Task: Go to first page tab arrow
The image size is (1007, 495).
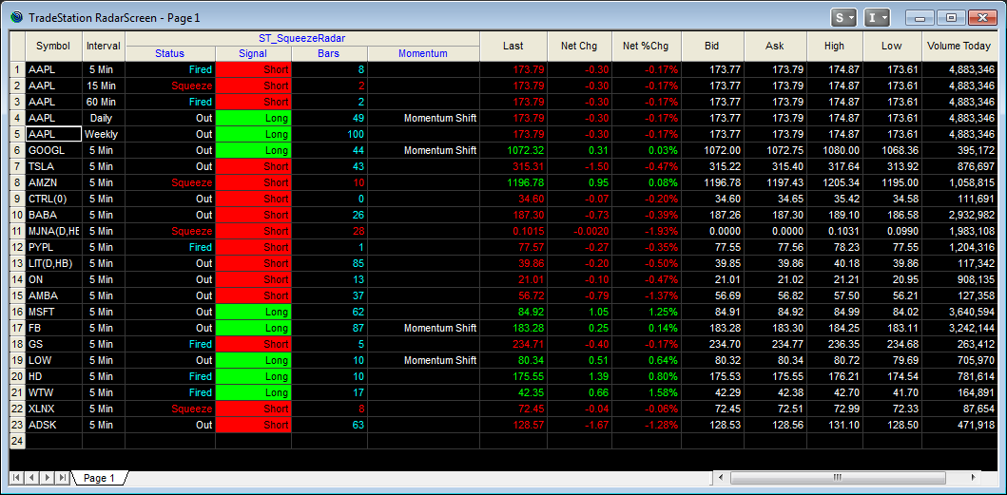Action: tap(17, 478)
